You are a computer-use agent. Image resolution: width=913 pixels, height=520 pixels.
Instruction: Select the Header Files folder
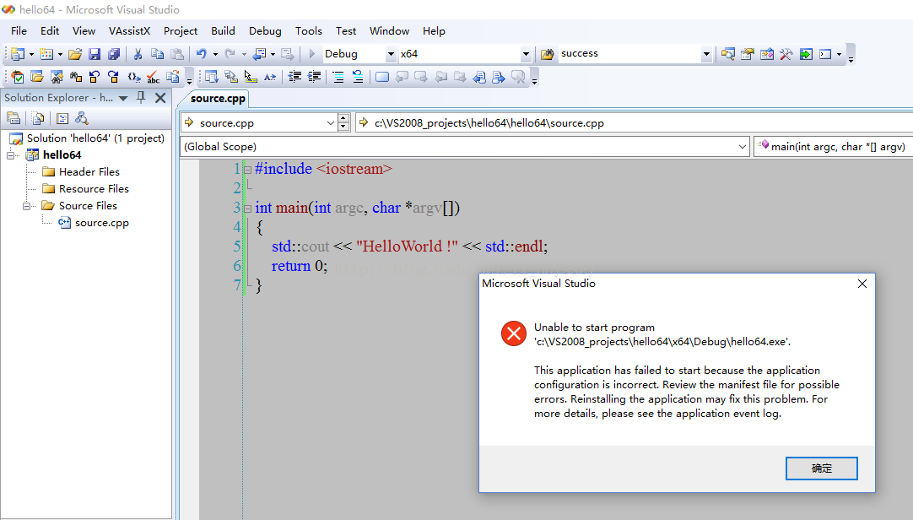click(89, 171)
